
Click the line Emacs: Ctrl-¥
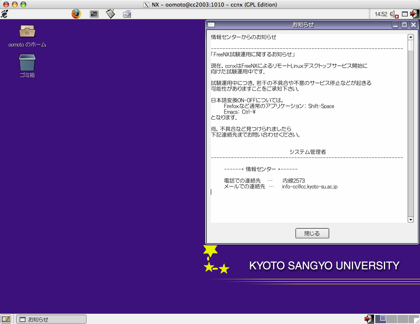[x=240, y=112]
